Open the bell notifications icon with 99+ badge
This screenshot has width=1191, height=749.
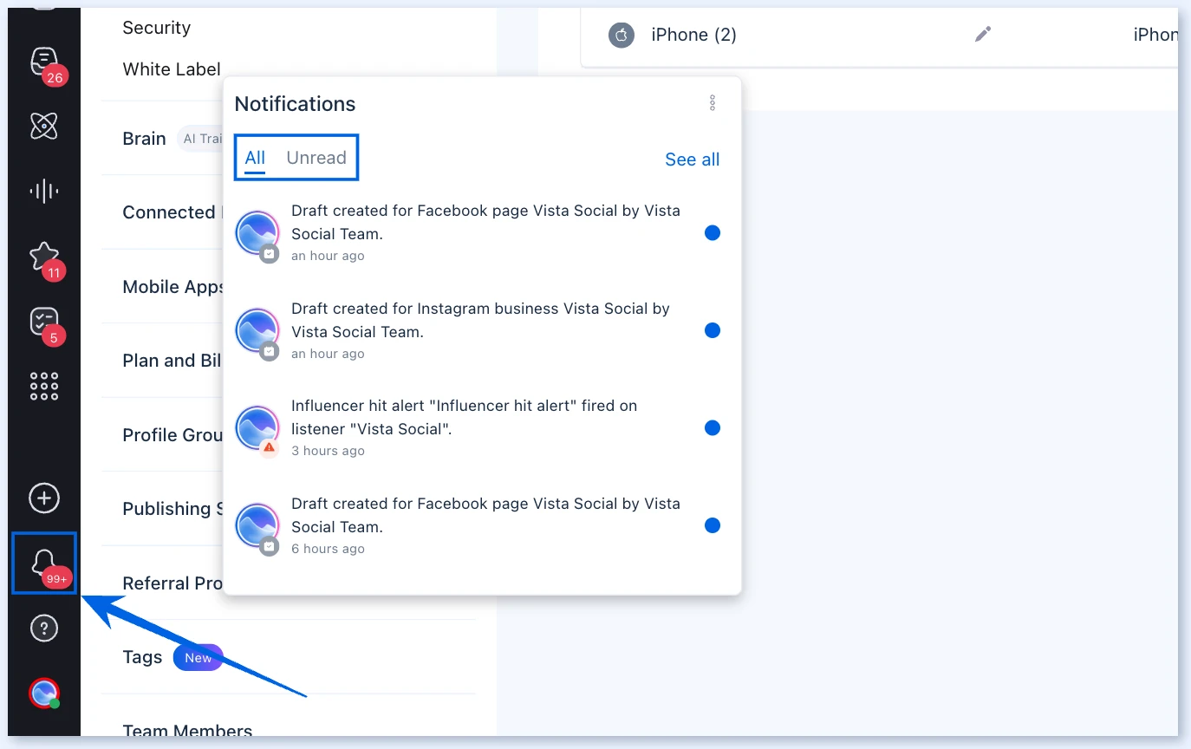[44, 563]
